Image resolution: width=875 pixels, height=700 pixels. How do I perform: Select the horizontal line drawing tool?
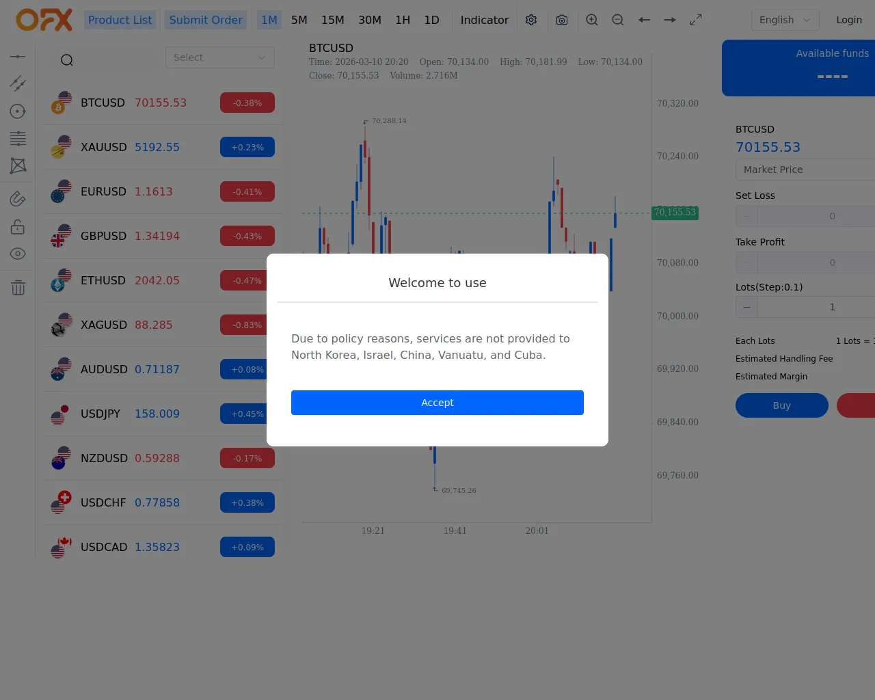coord(18,56)
